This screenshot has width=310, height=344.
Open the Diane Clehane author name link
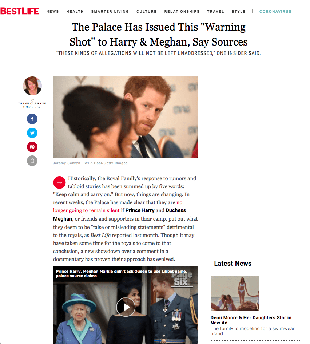(32, 103)
